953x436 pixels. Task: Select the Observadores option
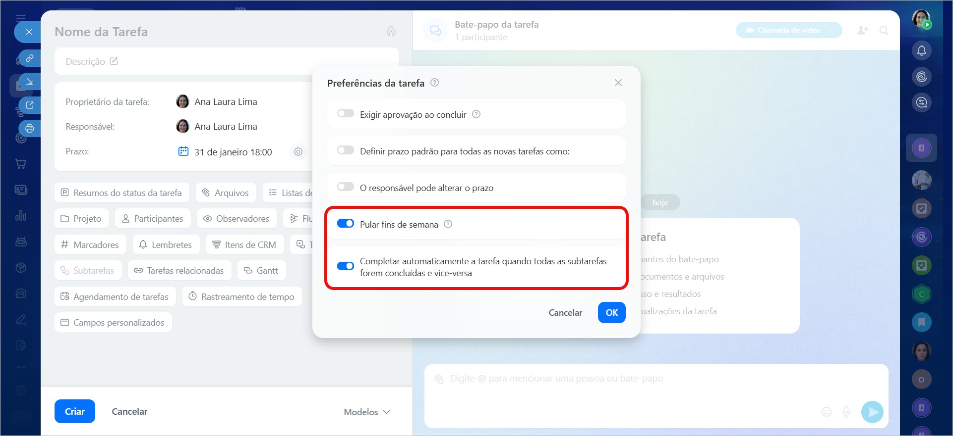coord(236,219)
